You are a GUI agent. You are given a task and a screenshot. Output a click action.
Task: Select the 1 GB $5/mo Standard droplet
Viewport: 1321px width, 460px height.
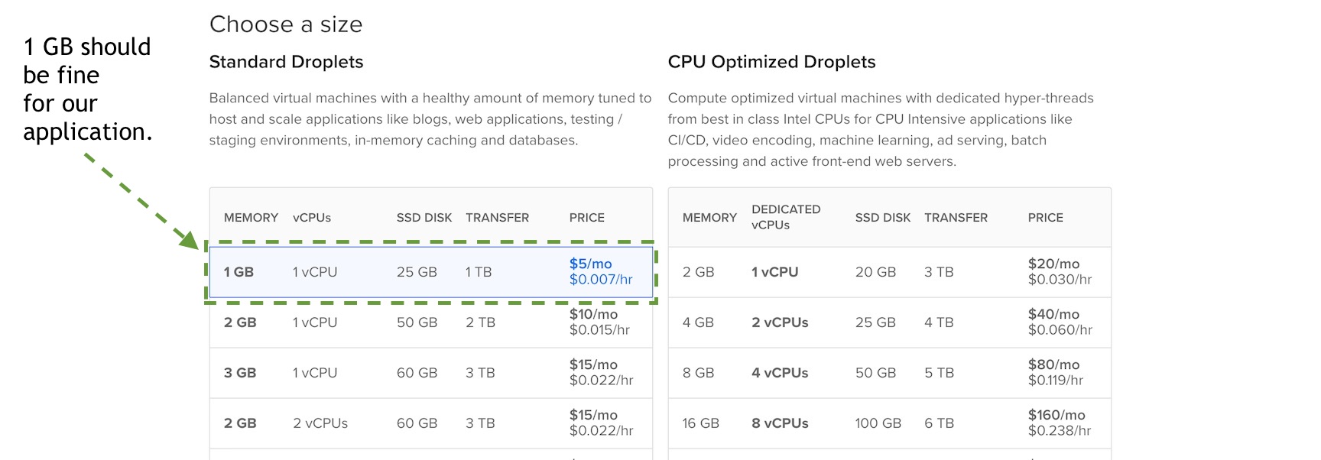pyautogui.click(x=430, y=272)
